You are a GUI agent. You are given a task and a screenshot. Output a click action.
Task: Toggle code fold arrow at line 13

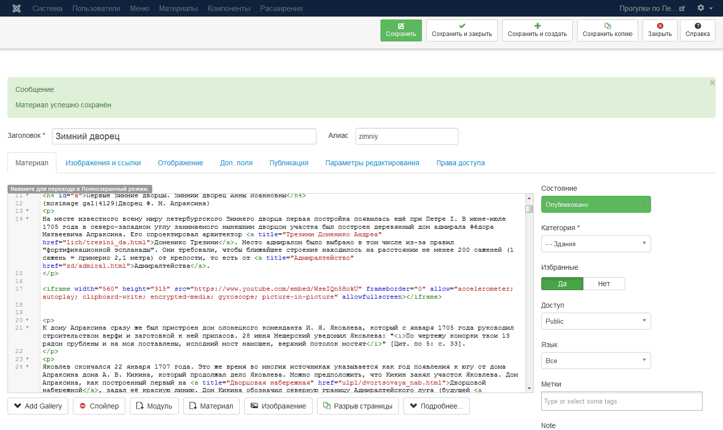click(x=27, y=211)
